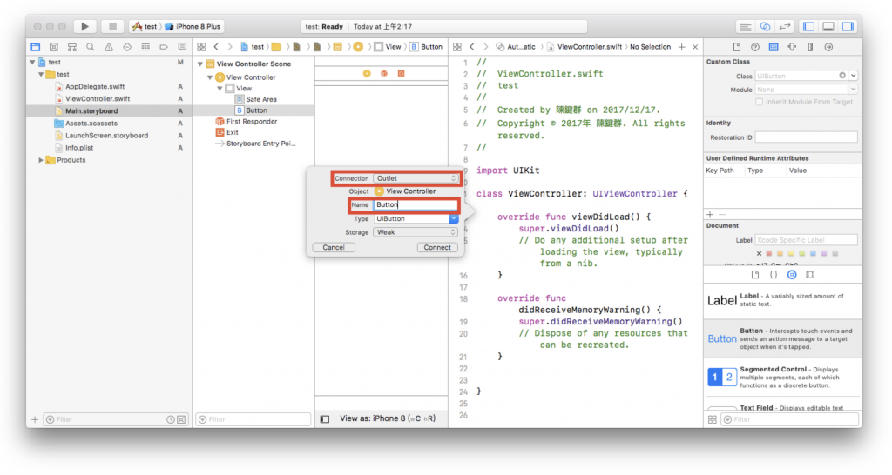Toggle the Utilities panel visibility

tap(848, 27)
